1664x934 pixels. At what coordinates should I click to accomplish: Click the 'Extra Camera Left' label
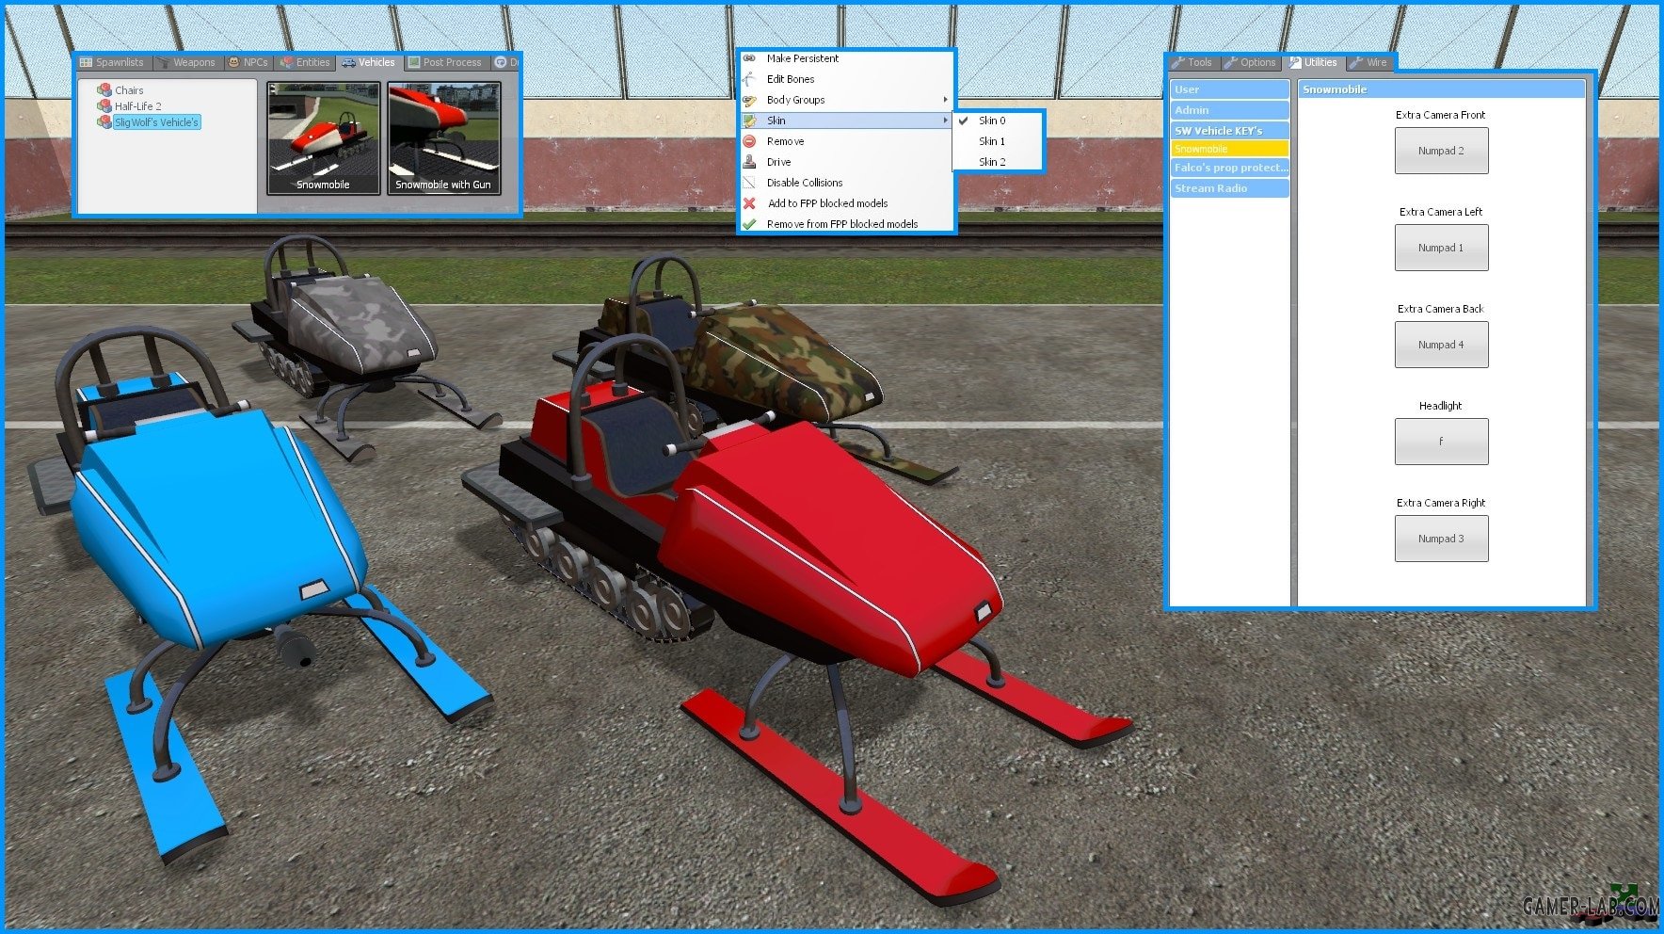tap(1441, 212)
